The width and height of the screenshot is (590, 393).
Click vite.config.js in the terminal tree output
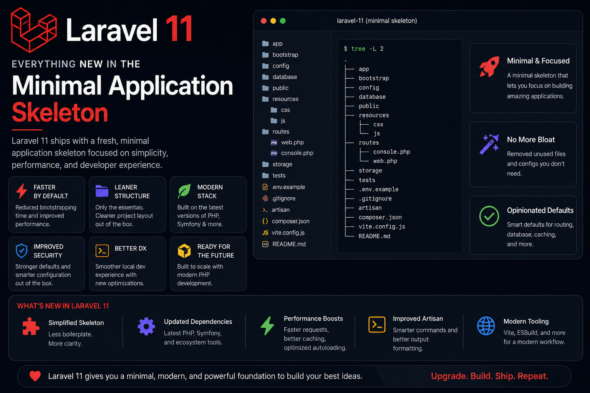tap(382, 226)
